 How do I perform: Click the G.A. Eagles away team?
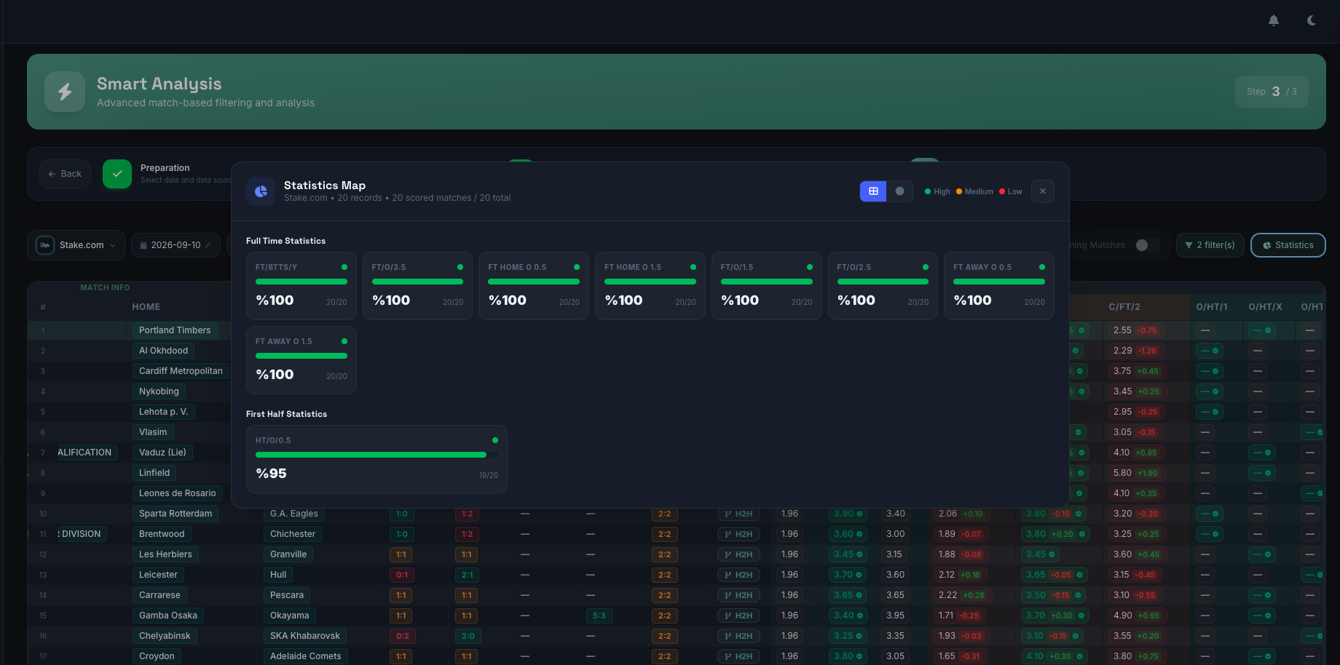(x=294, y=514)
